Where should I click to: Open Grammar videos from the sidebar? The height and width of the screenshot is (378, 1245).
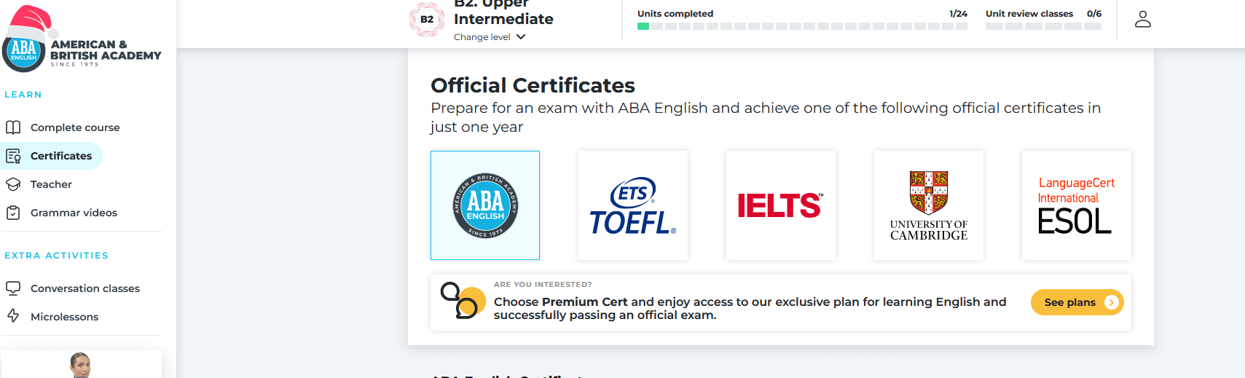coord(74,213)
